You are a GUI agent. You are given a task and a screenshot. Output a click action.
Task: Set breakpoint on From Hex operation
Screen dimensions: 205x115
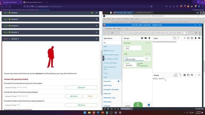click(x=149, y=43)
